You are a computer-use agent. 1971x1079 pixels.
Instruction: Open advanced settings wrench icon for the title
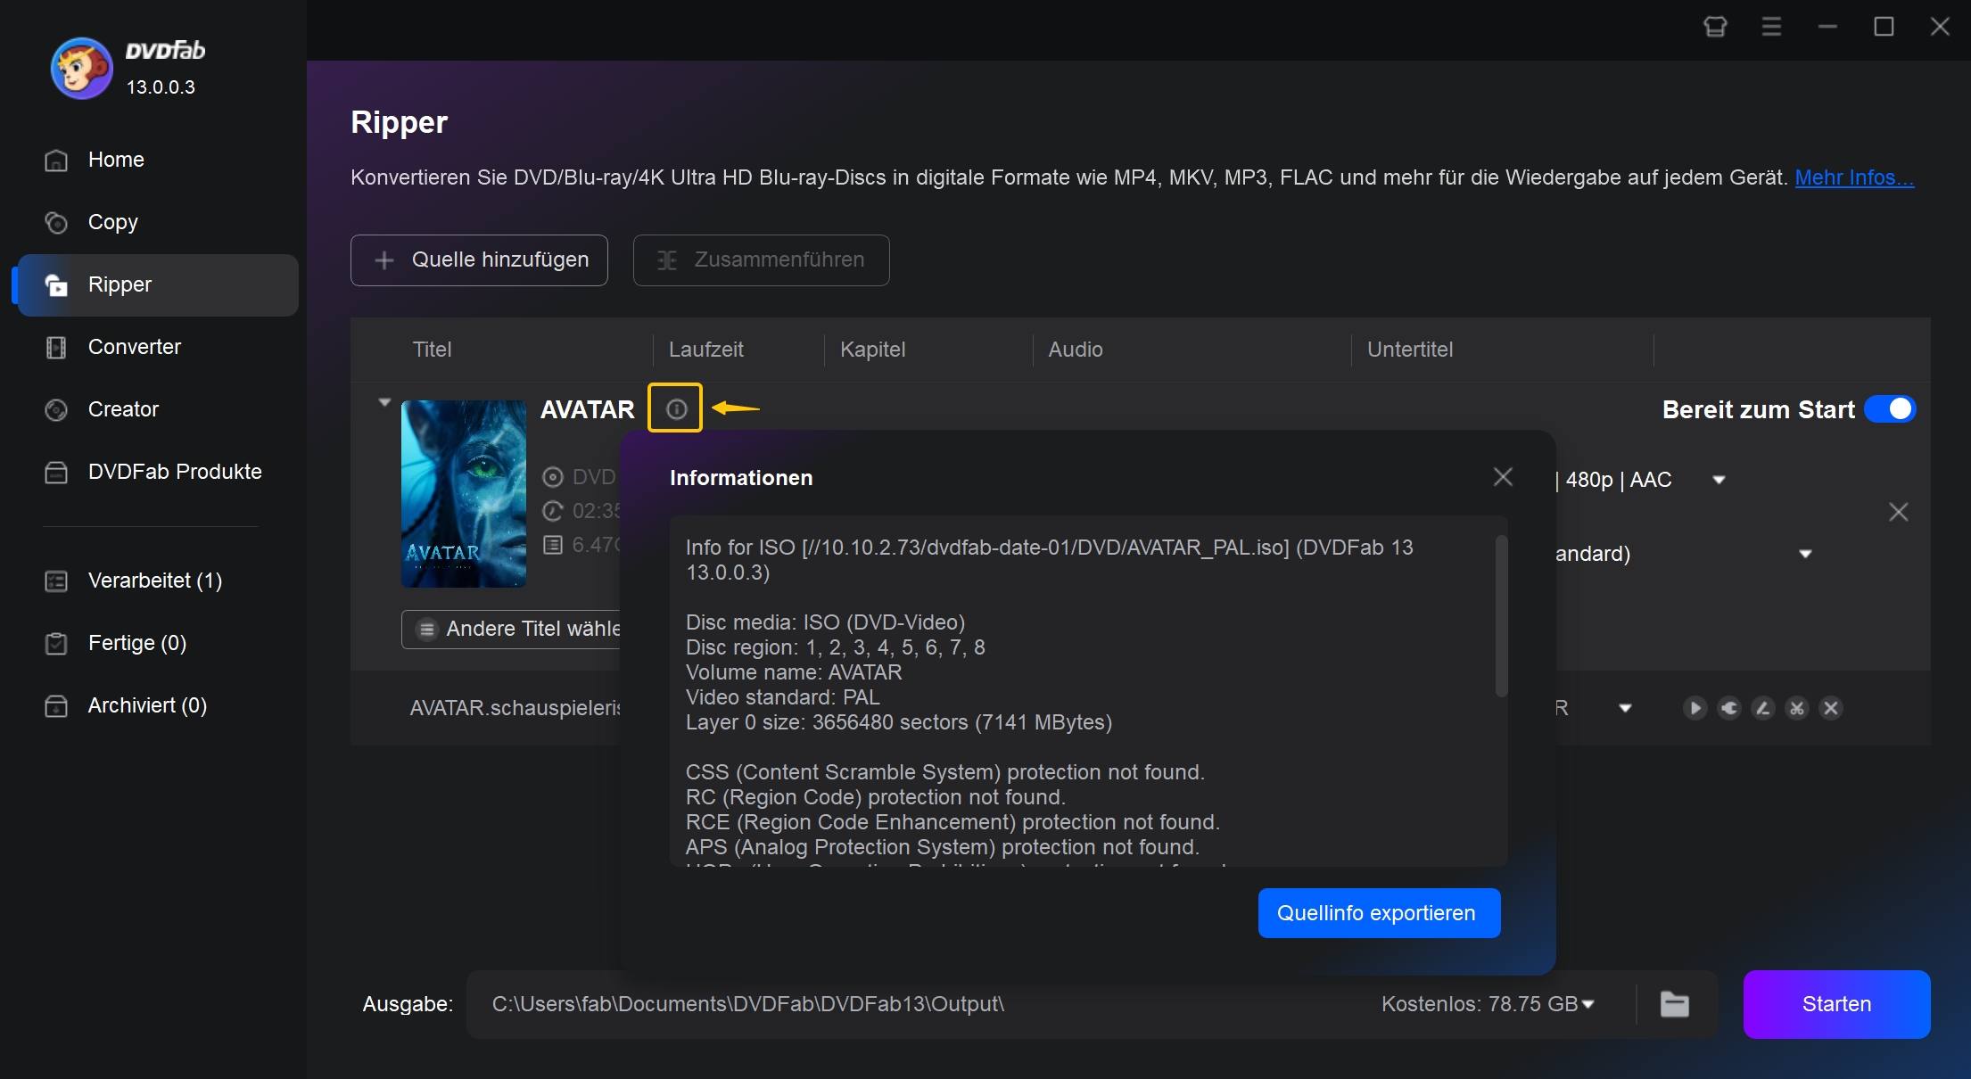pyautogui.click(x=1728, y=708)
